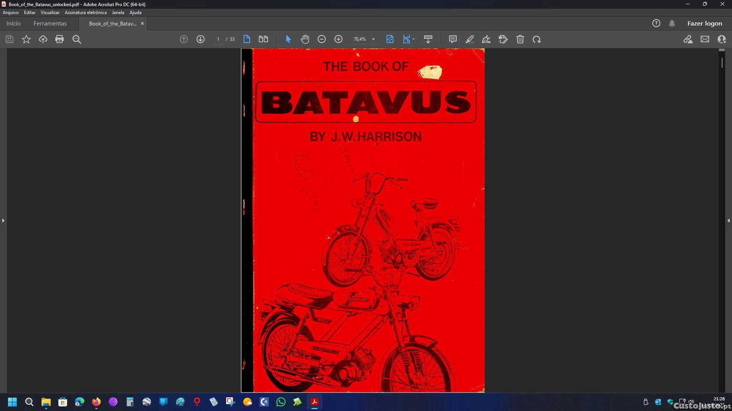This screenshot has height=411, width=732.
Task: Select the Hand pan tool
Action: pos(305,39)
